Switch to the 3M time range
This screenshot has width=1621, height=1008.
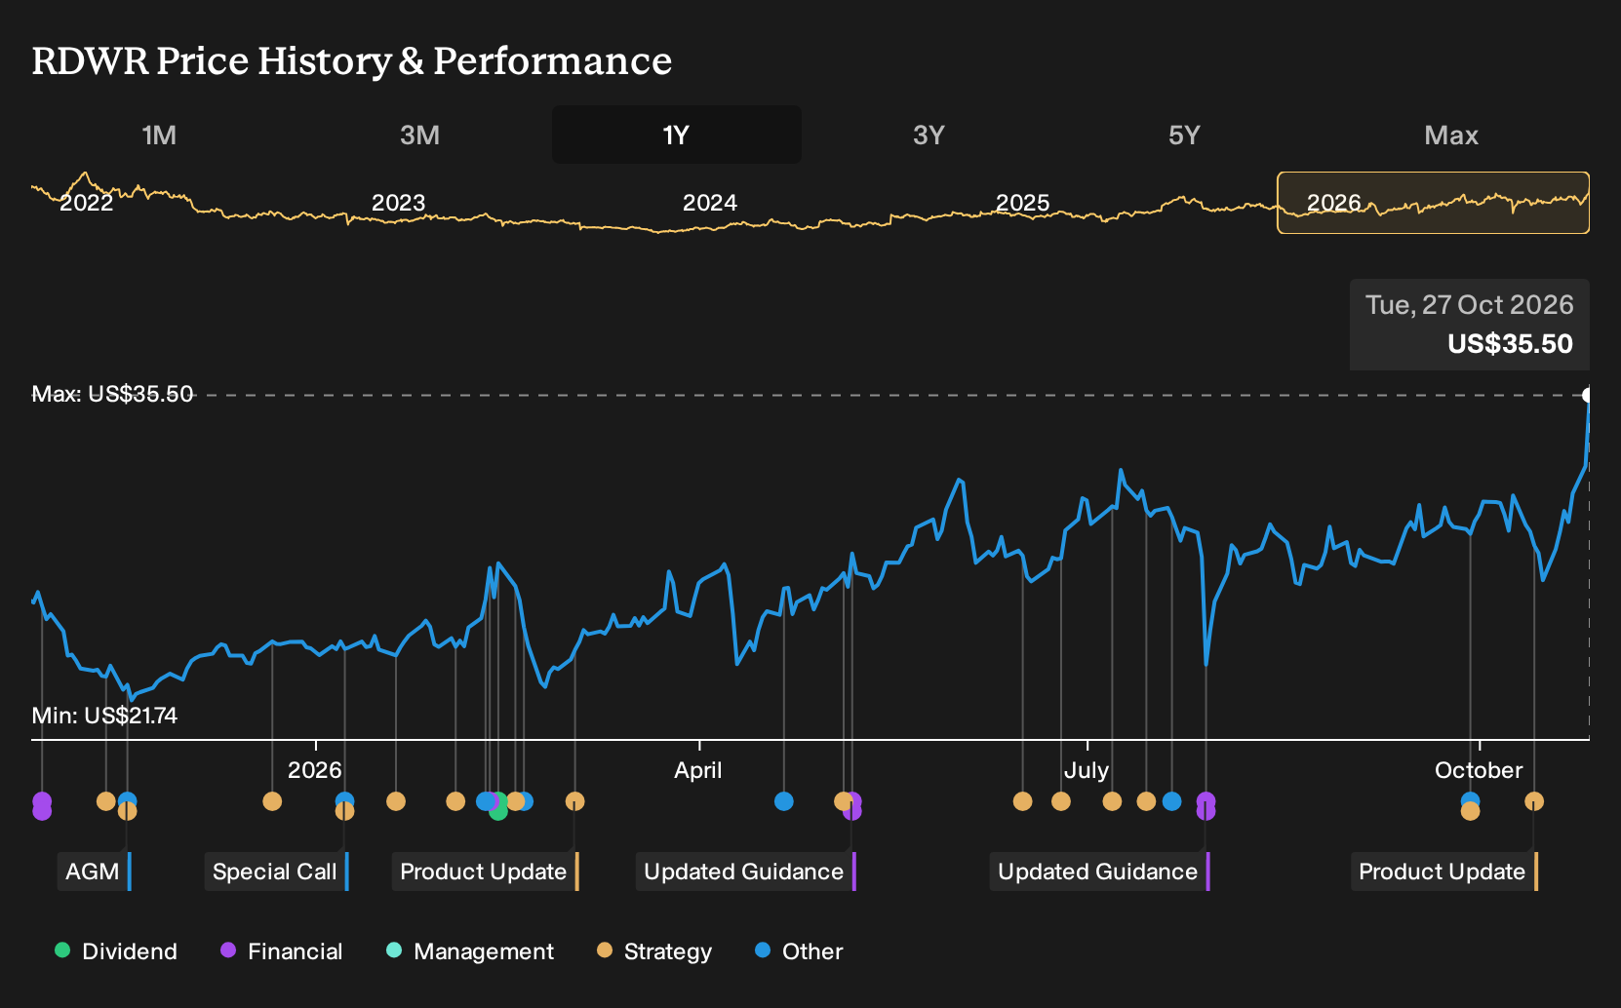click(x=419, y=135)
